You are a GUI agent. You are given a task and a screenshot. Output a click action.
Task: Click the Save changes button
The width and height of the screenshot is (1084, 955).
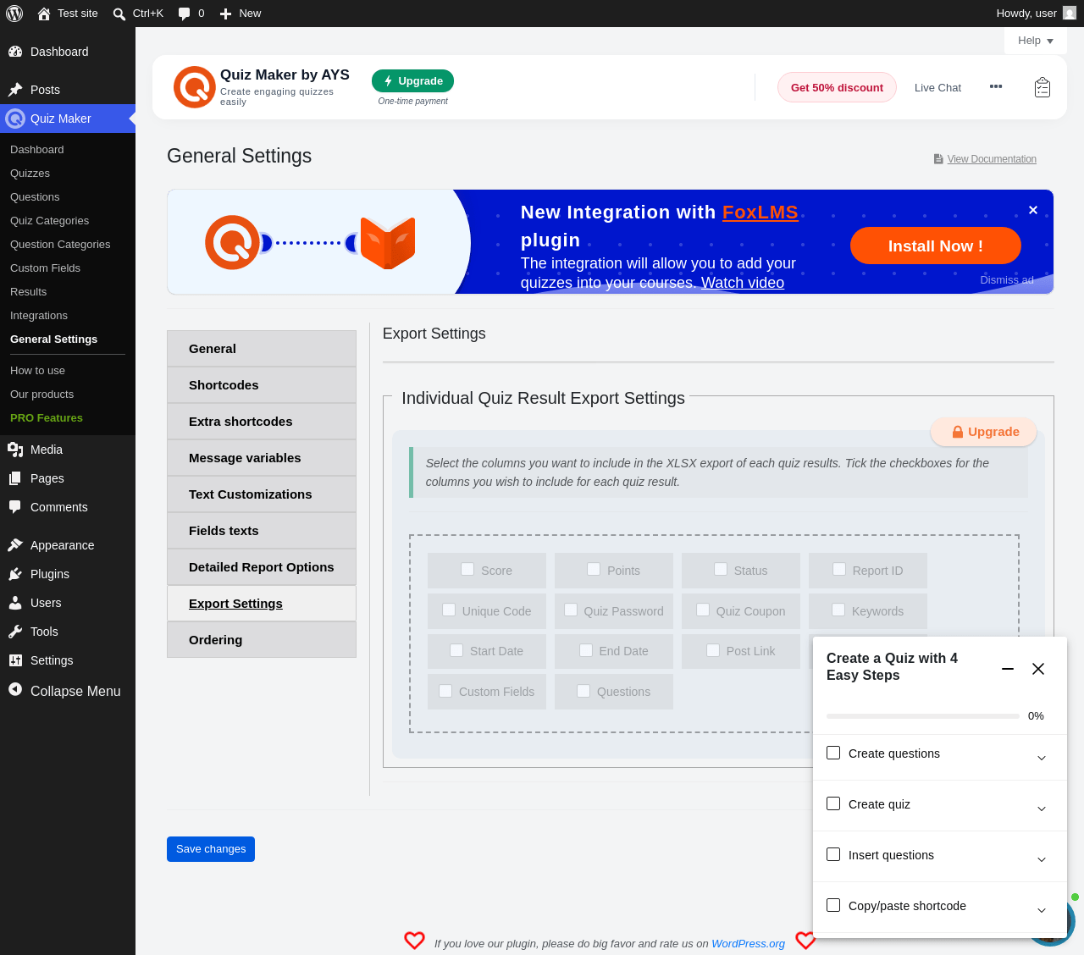point(211,849)
